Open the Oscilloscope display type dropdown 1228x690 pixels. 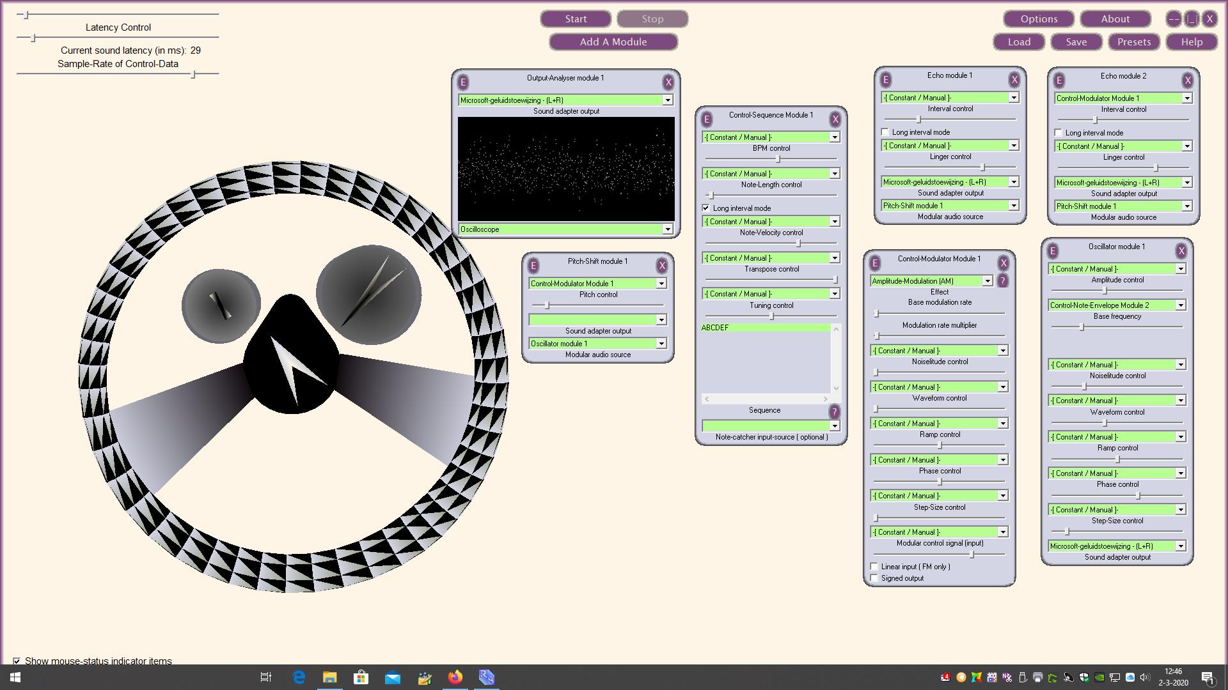click(x=667, y=229)
